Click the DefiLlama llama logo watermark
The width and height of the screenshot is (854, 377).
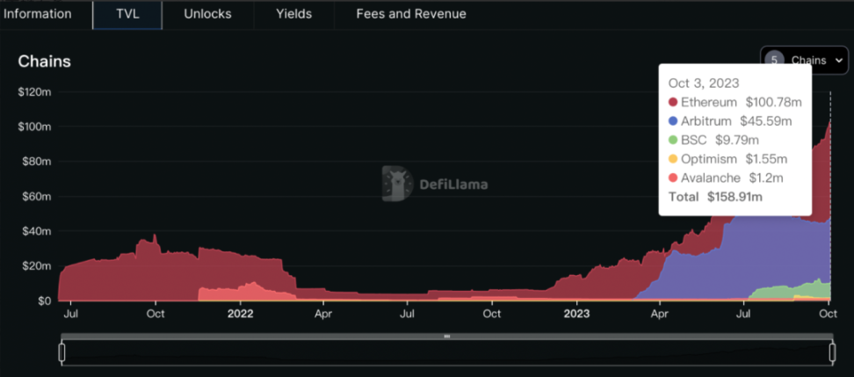pos(398,184)
